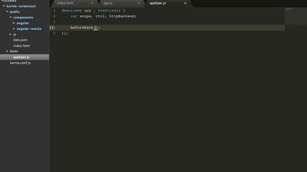Open appSpec.js in the sidebar

[x=21, y=57]
